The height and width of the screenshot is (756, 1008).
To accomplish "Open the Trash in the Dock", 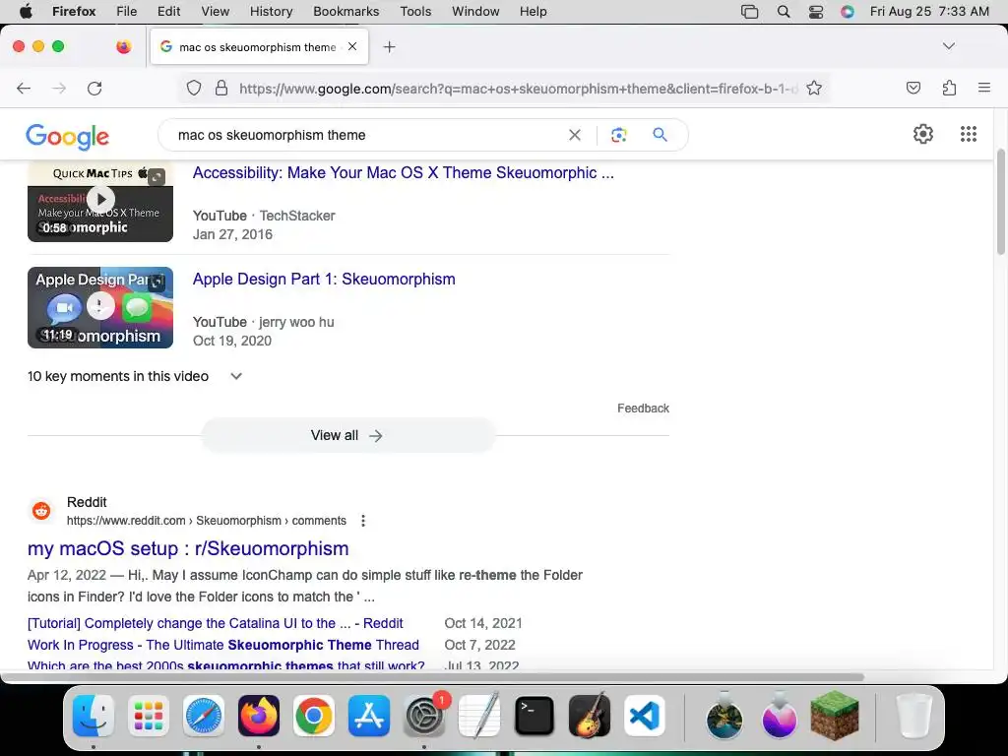I will point(913,716).
